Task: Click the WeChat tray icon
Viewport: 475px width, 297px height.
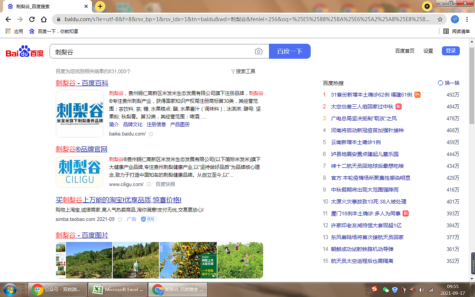Action: click(386, 290)
